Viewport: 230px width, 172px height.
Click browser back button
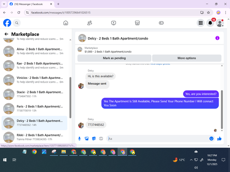5,12
